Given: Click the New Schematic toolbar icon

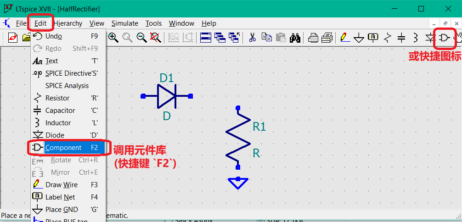Looking at the screenshot, I should pyautogui.click(x=13, y=37).
